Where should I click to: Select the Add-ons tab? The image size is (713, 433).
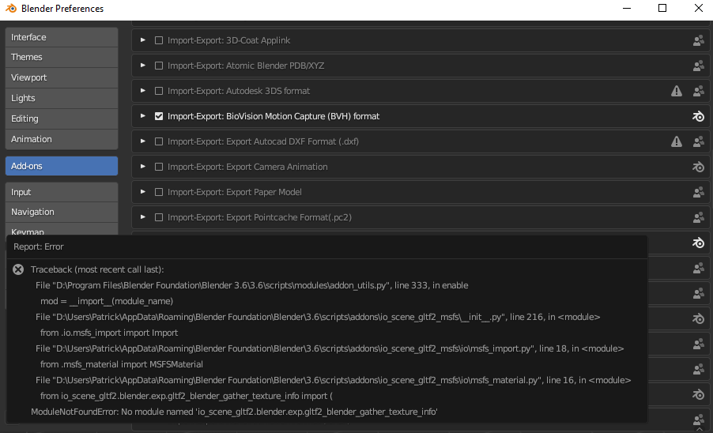pos(62,166)
